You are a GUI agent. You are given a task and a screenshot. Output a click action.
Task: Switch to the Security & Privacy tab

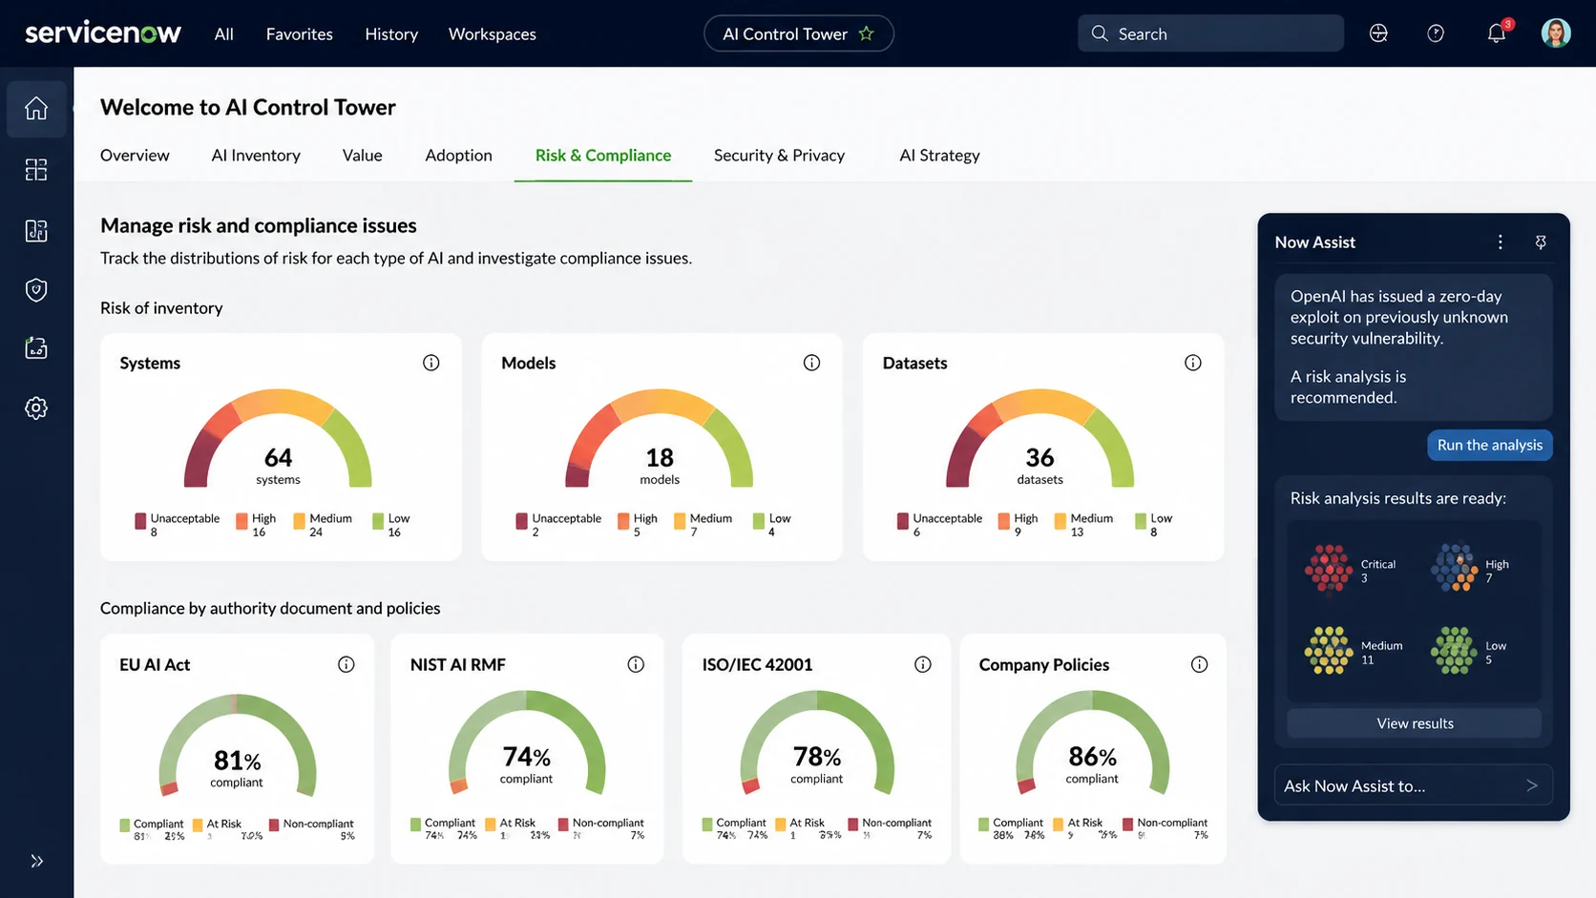pyautogui.click(x=779, y=155)
